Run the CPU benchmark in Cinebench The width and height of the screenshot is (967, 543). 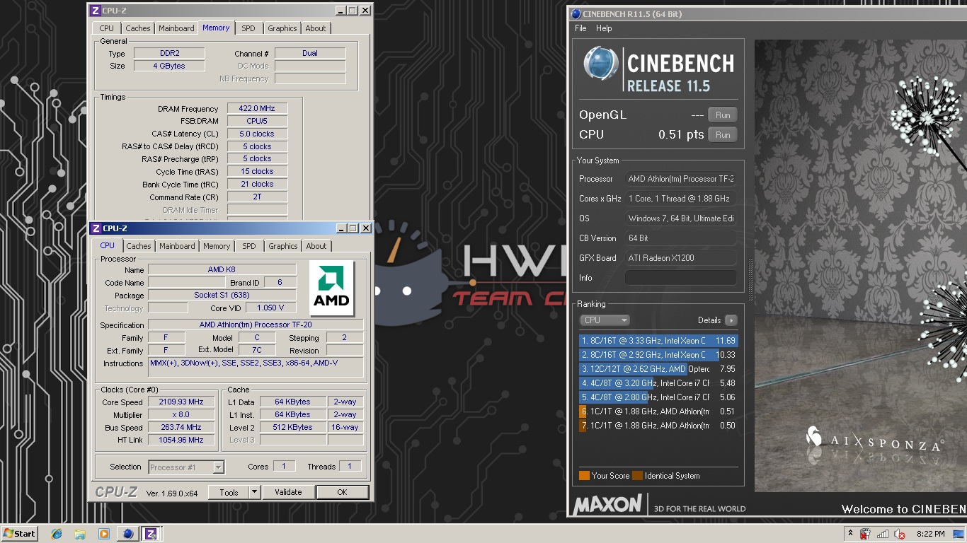[x=723, y=135]
